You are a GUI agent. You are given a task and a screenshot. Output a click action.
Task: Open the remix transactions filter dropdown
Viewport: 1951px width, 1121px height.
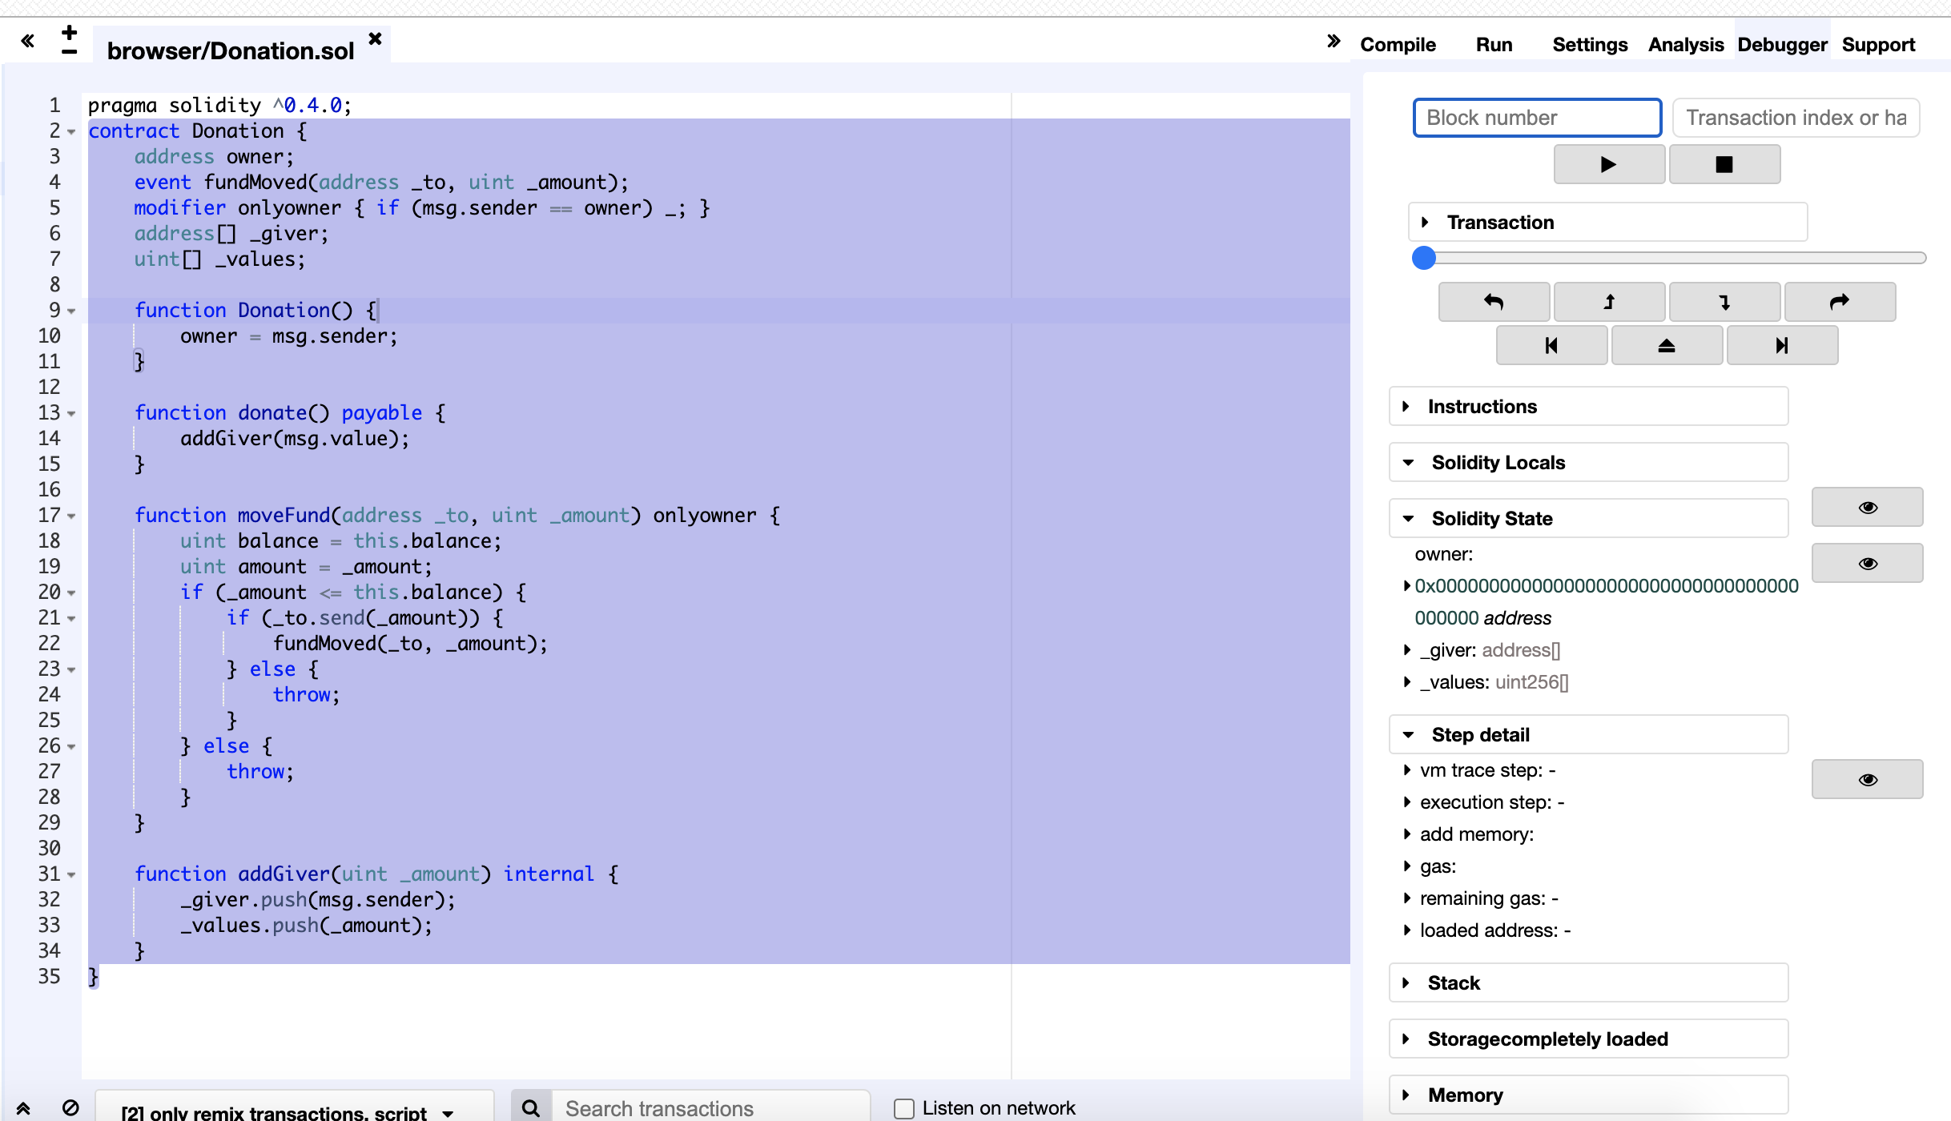292,1111
